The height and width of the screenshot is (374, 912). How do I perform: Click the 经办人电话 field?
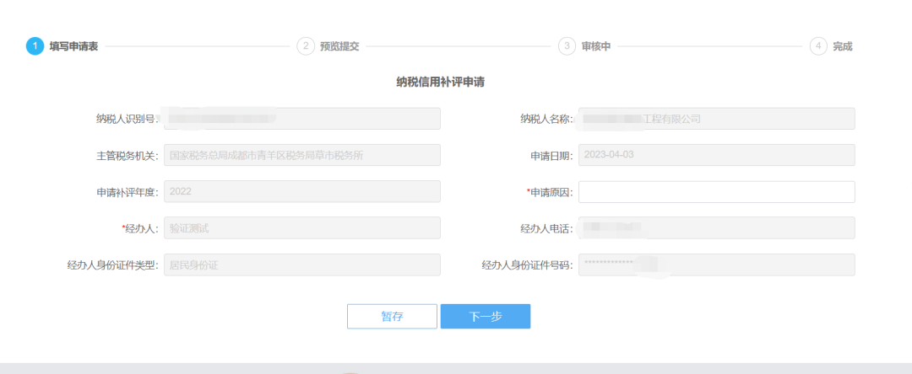click(716, 228)
